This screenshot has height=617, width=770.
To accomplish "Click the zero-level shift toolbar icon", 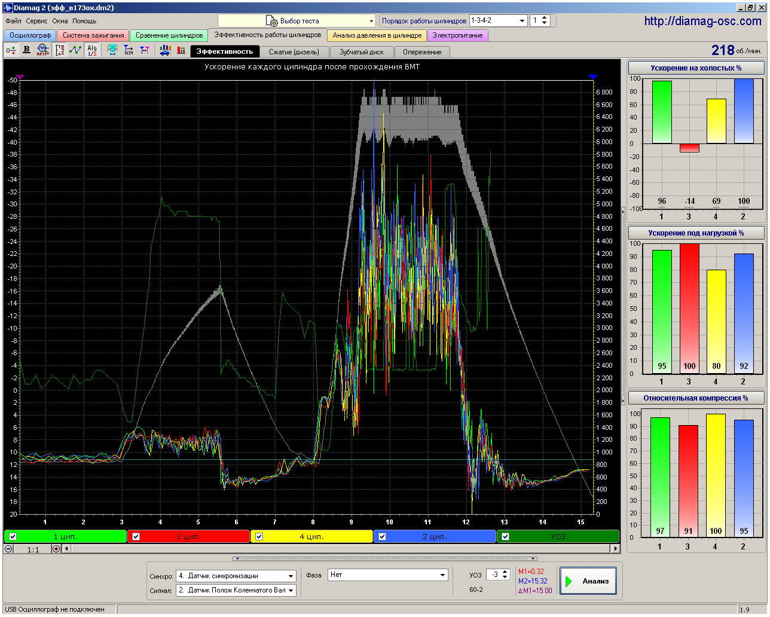I will point(11,51).
